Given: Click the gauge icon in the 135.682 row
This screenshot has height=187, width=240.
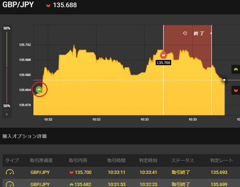Looking at the screenshot, I should coord(10,184).
